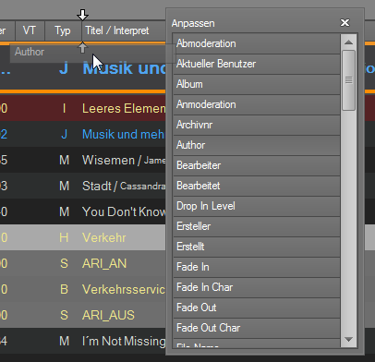Image resolution: width=375 pixels, height=362 pixels.
Task: Choose Bearbeitet column entry
Action: 257,186
